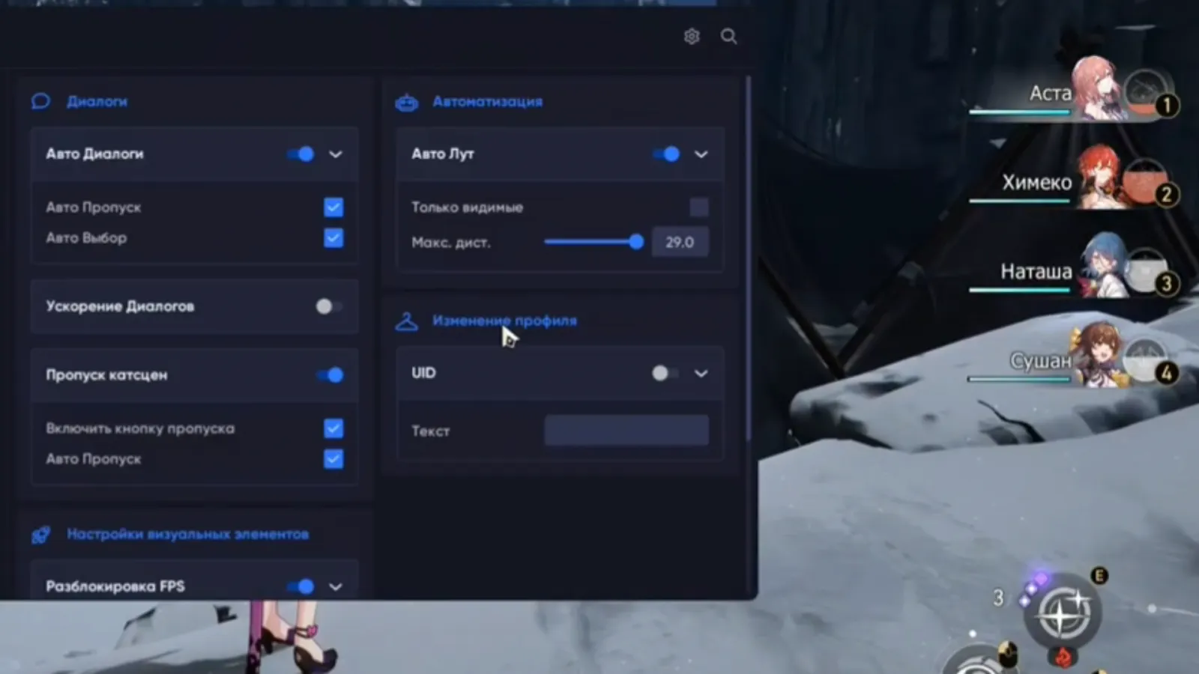
Task: Click the Автоматизация section title
Action: coord(488,102)
